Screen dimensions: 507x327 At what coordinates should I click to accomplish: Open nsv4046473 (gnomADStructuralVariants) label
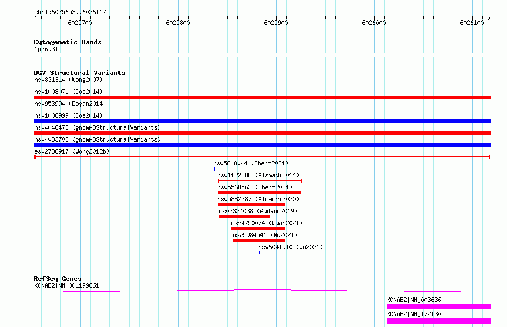click(97, 127)
